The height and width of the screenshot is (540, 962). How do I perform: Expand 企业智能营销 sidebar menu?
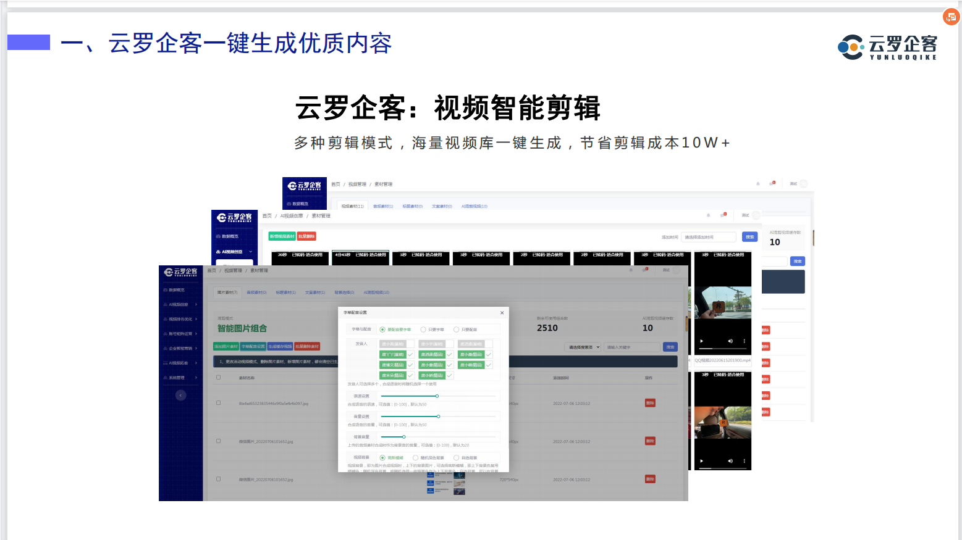click(180, 349)
